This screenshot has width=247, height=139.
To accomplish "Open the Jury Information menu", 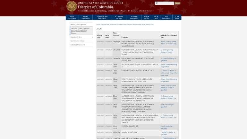I will pyautogui.click(x=166, y=17).
